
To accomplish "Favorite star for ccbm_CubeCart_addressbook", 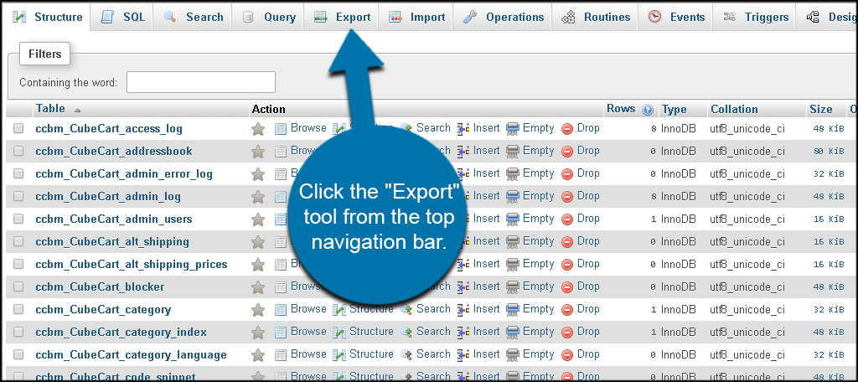I will pos(258,152).
